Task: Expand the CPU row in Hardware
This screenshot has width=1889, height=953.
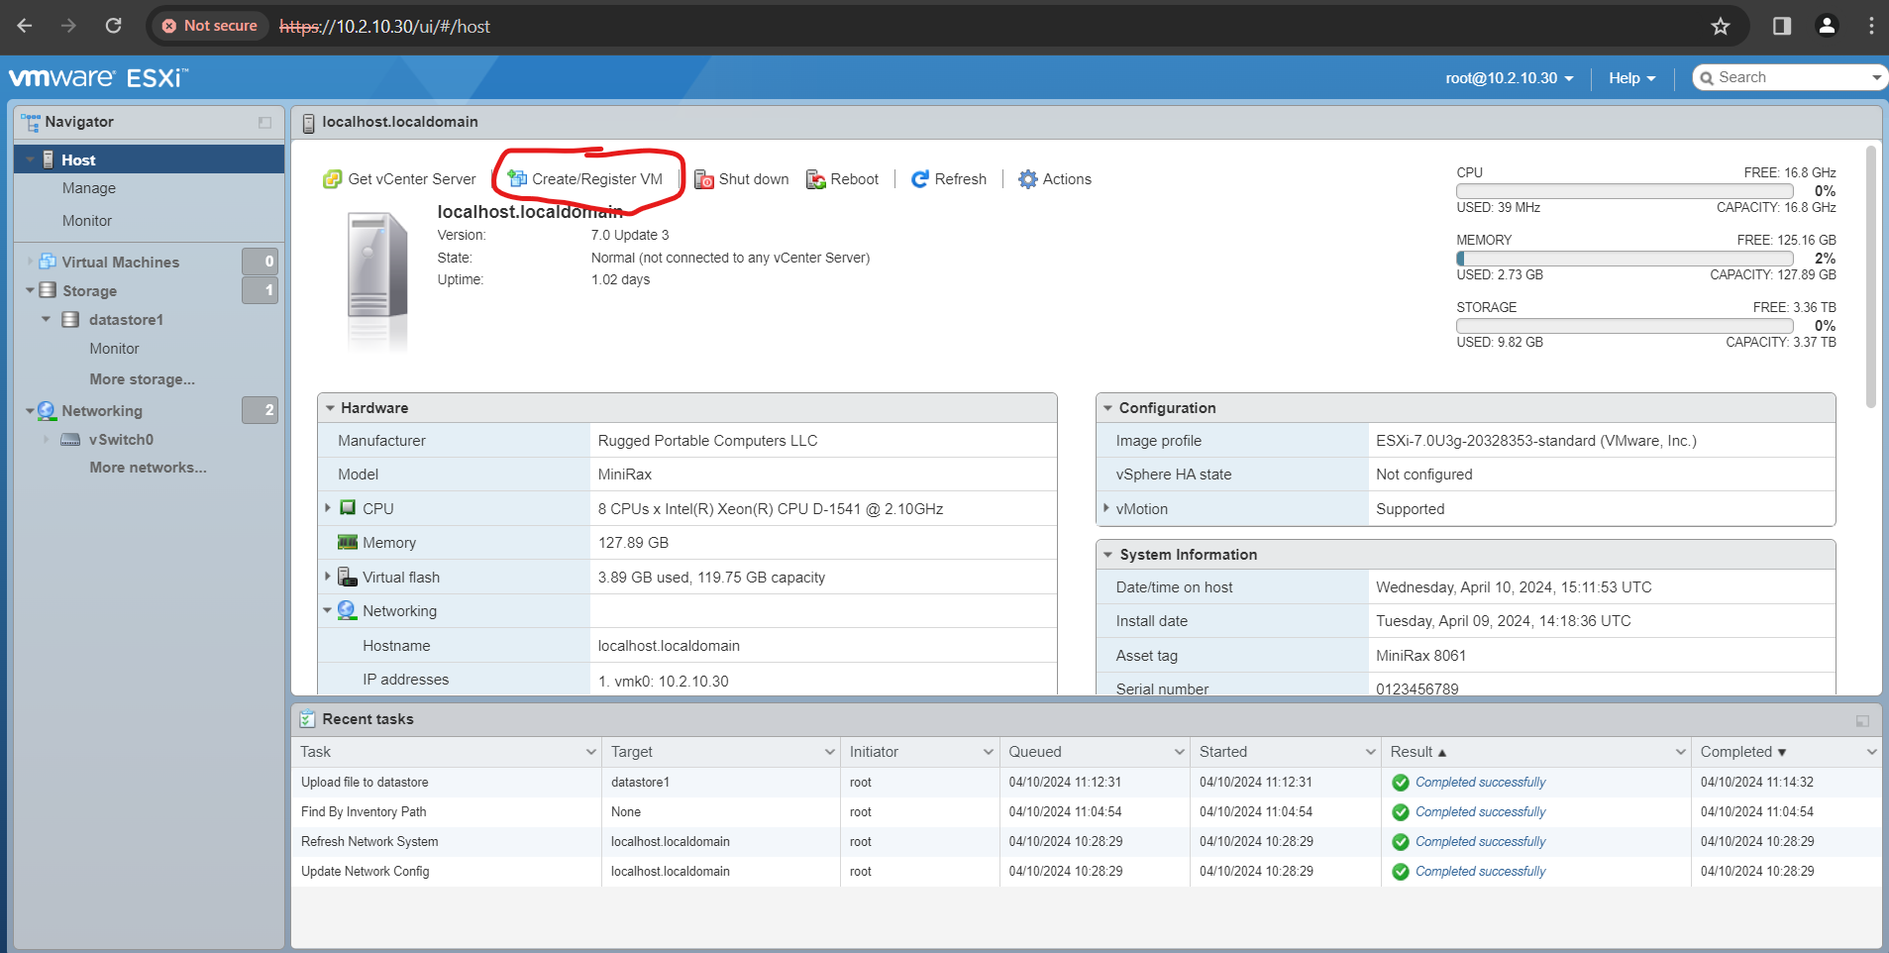Action: (328, 507)
